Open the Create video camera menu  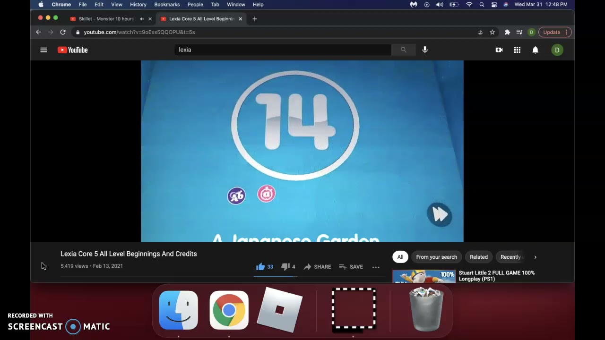pyautogui.click(x=499, y=50)
